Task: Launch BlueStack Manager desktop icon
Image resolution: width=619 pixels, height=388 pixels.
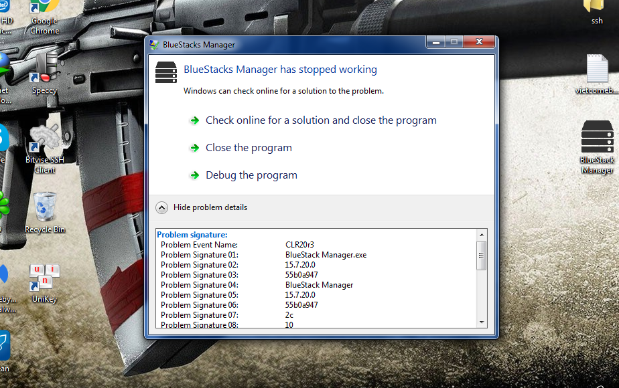Action: click(x=597, y=147)
